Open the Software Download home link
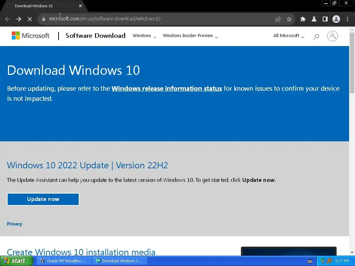The height and width of the screenshot is (266, 355). [x=95, y=36]
